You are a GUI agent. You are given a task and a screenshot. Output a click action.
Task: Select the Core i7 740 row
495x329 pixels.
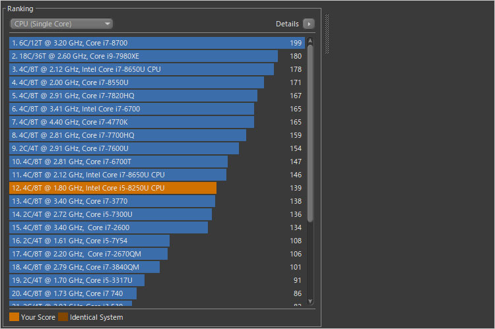click(157, 293)
